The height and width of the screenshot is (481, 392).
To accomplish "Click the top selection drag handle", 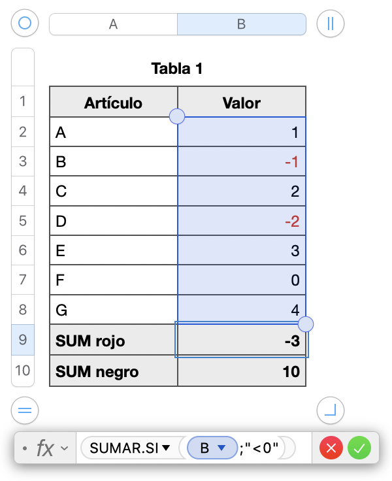I will tap(177, 116).
